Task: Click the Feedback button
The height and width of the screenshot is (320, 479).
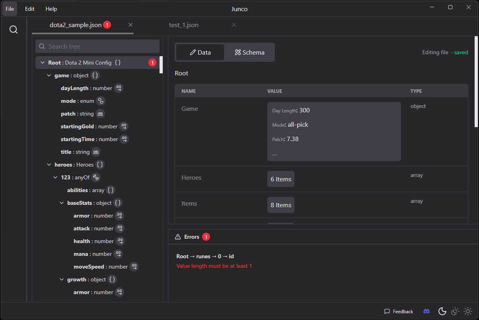Action: (399, 311)
